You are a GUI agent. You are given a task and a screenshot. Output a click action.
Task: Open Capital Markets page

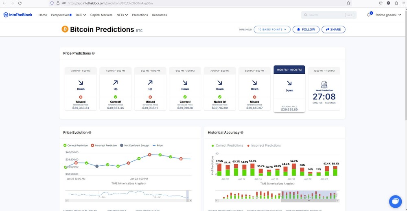101,15
